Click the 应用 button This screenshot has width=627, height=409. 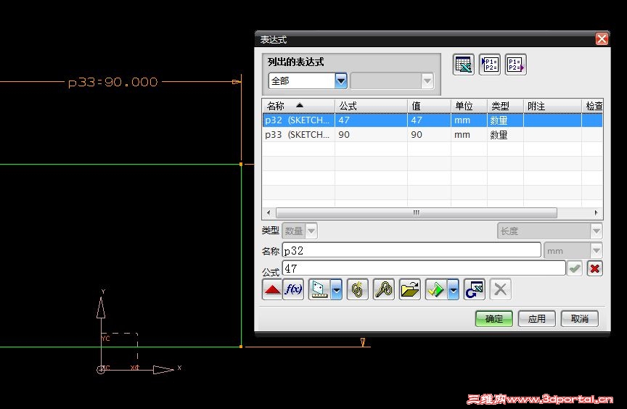536,319
